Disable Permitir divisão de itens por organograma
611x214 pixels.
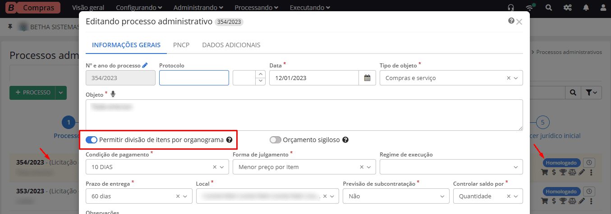(92, 140)
